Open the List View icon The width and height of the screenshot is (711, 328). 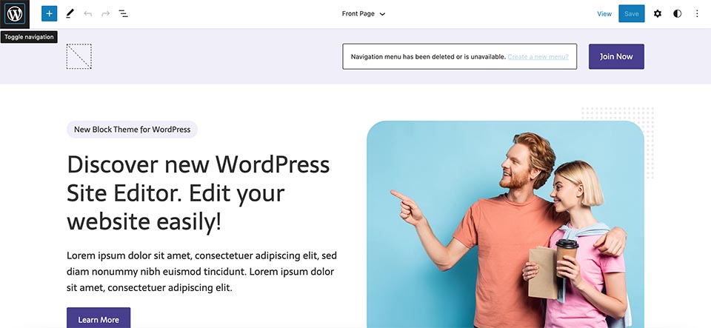124,14
